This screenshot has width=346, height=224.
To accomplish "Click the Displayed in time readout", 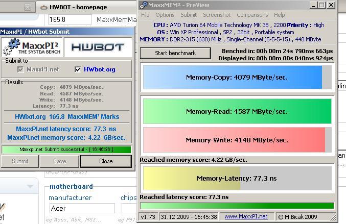I will tap(275, 58).
